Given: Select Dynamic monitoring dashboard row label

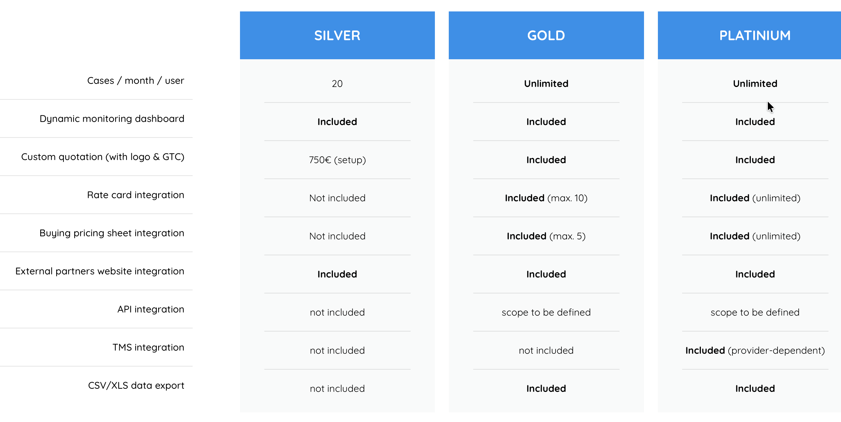Looking at the screenshot, I should [x=112, y=119].
